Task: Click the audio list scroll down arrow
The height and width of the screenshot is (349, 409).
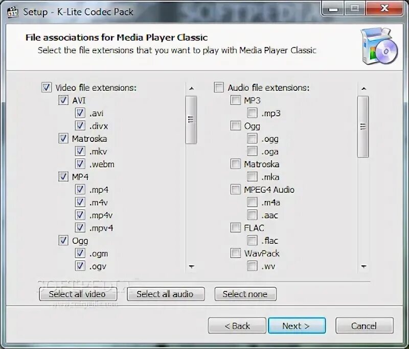Action: pos(363,267)
